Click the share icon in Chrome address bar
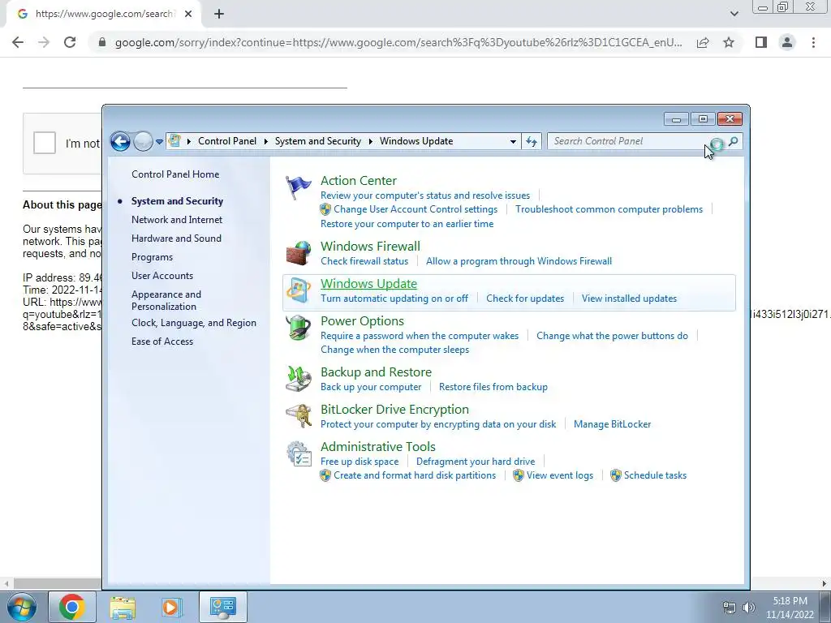The width and height of the screenshot is (831, 623). (x=703, y=42)
